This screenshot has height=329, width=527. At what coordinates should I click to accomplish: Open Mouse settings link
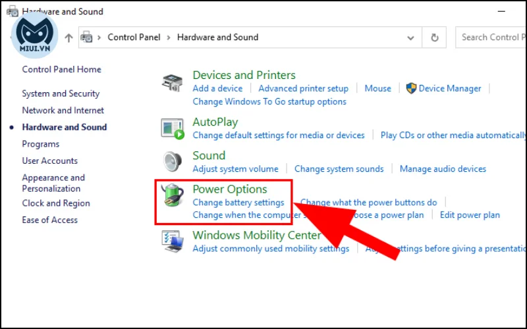click(377, 88)
